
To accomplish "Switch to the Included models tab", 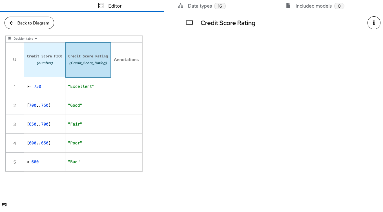I will click(315, 6).
